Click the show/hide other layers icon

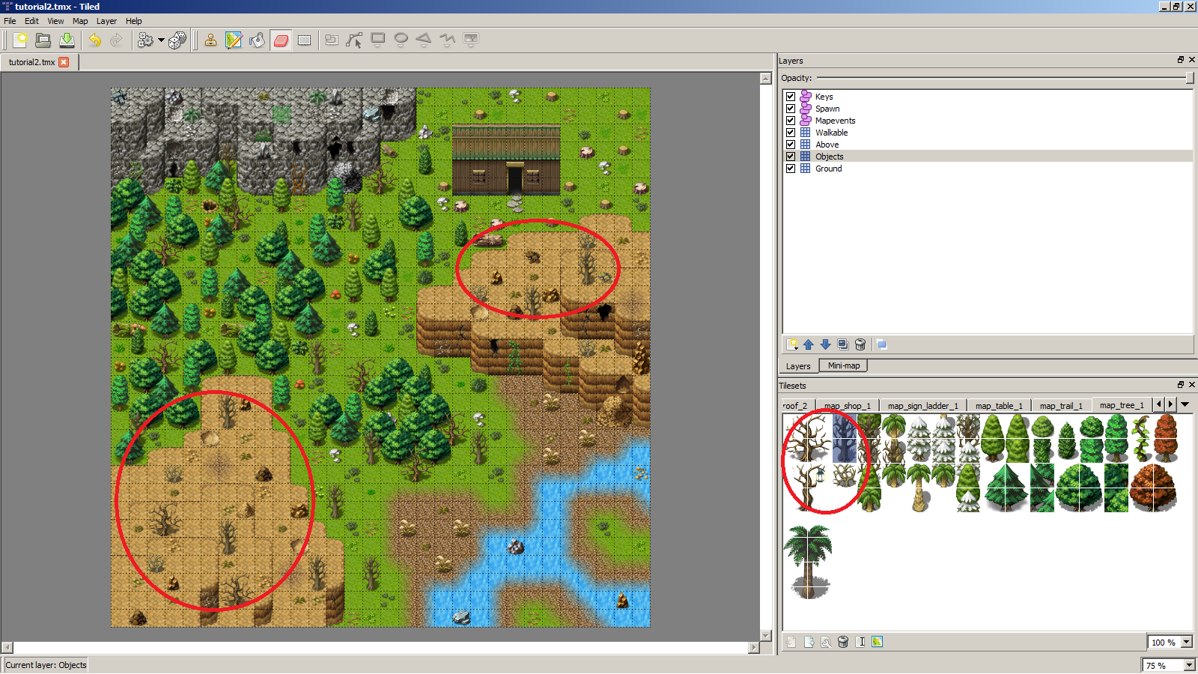[882, 344]
